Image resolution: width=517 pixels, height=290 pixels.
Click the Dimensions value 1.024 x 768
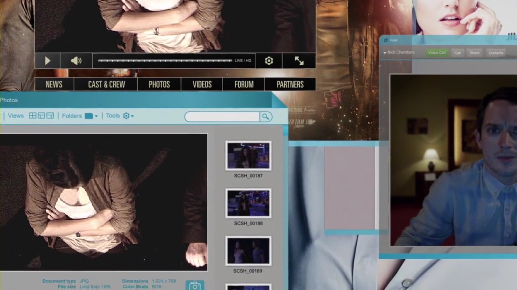click(164, 281)
